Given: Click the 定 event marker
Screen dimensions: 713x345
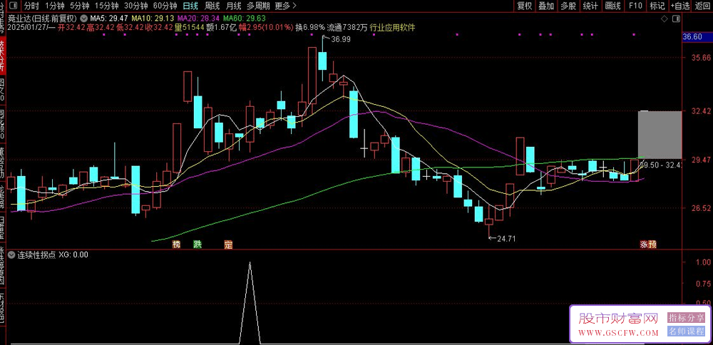Looking at the screenshot, I should [228, 244].
